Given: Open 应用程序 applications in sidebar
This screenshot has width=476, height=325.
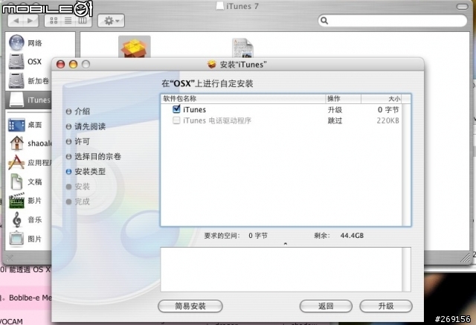Looking at the screenshot, I should (30, 162).
